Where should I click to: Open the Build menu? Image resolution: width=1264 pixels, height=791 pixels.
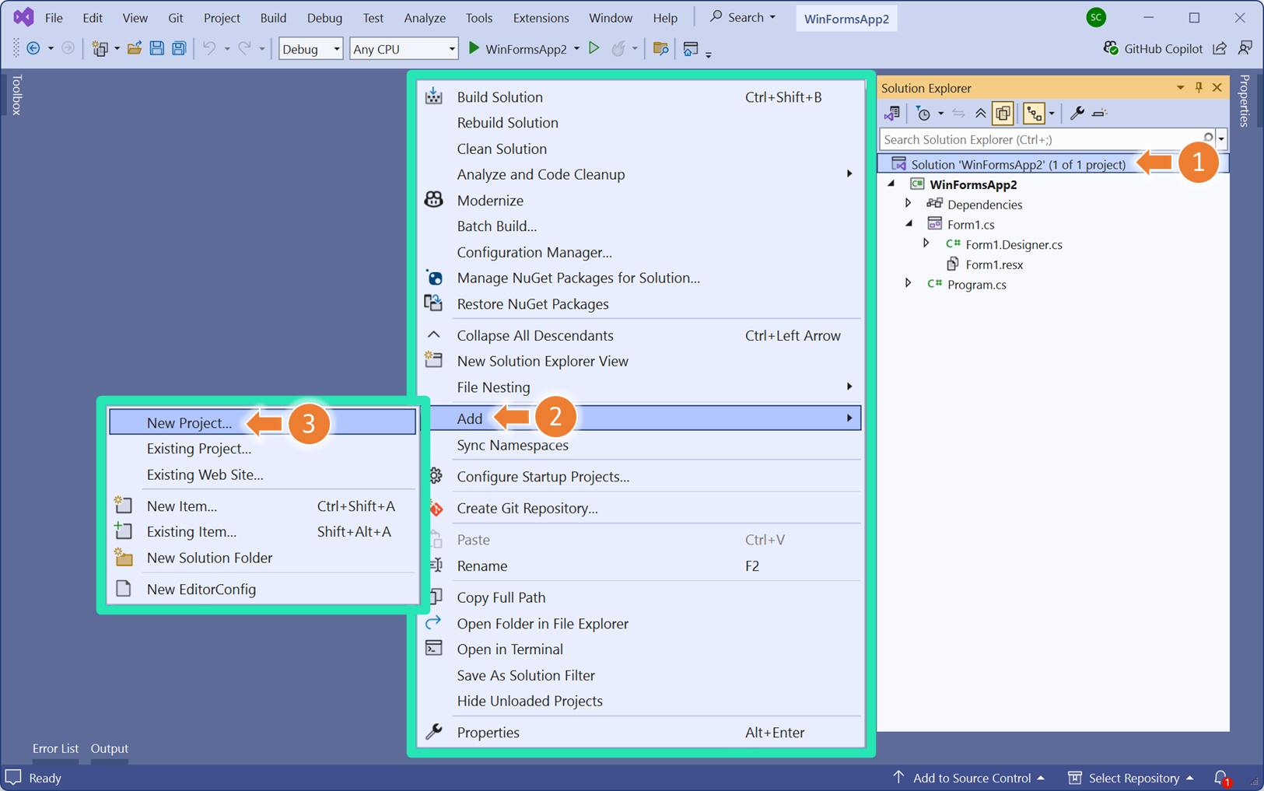[273, 17]
